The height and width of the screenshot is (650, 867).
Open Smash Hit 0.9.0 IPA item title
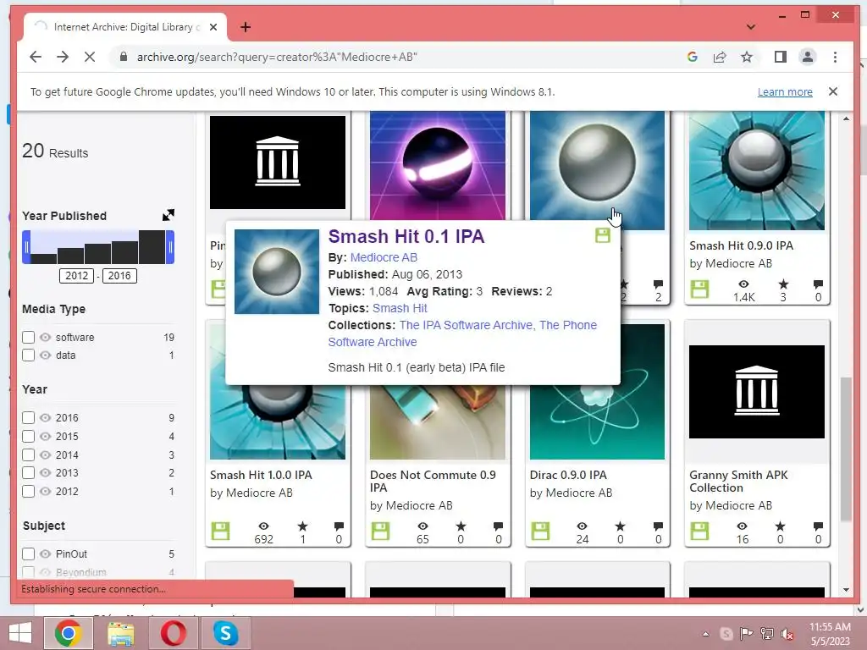pos(742,246)
